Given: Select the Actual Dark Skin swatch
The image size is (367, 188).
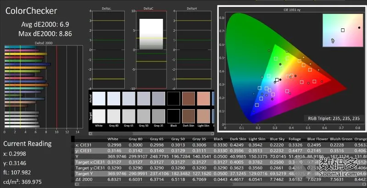Looking at the screenshot, I should (189, 99).
